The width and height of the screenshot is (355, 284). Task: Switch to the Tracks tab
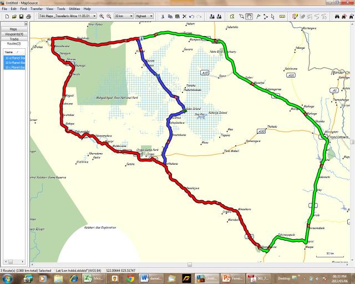coord(13,39)
